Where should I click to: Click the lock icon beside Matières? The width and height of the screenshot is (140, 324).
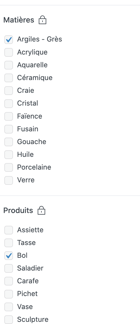click(x=42, y=20)
